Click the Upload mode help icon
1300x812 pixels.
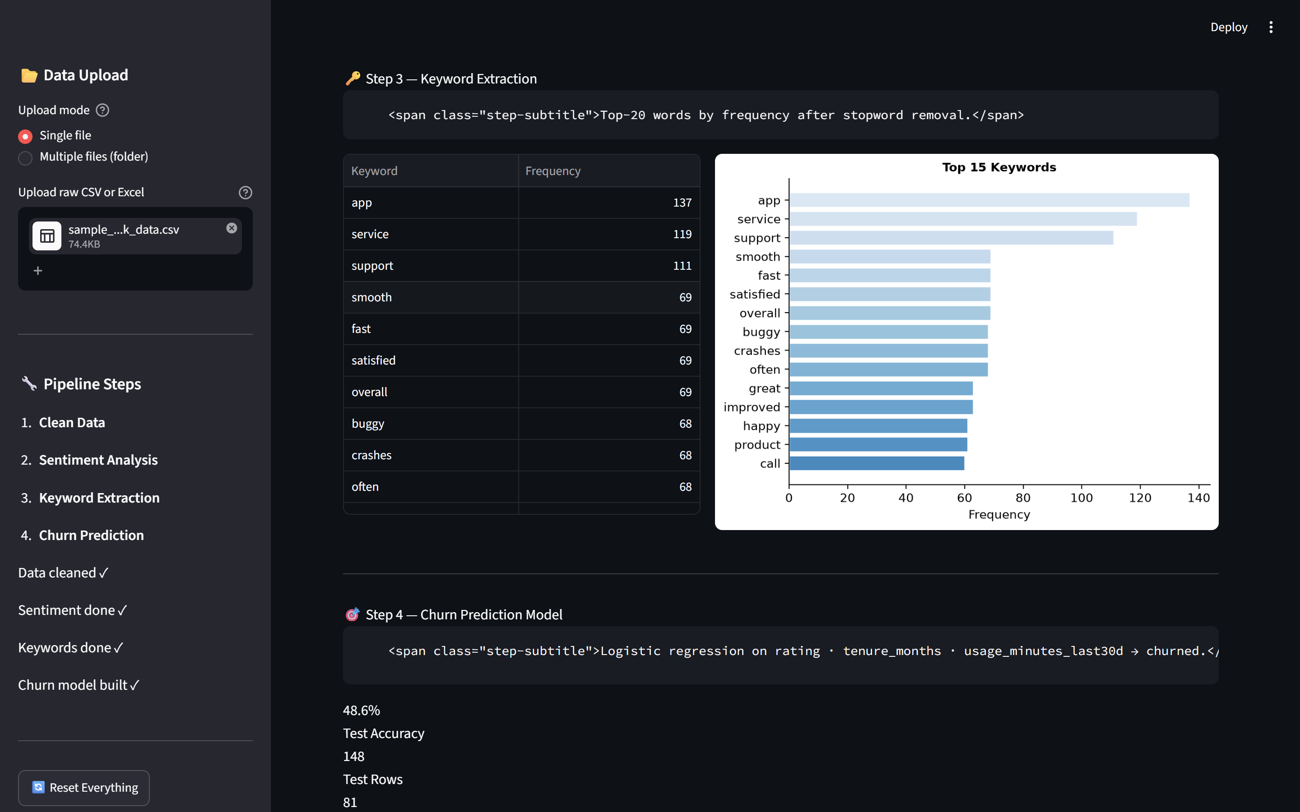[x=102, y=110]
